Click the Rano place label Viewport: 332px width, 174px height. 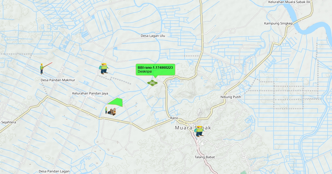(174, 118)
